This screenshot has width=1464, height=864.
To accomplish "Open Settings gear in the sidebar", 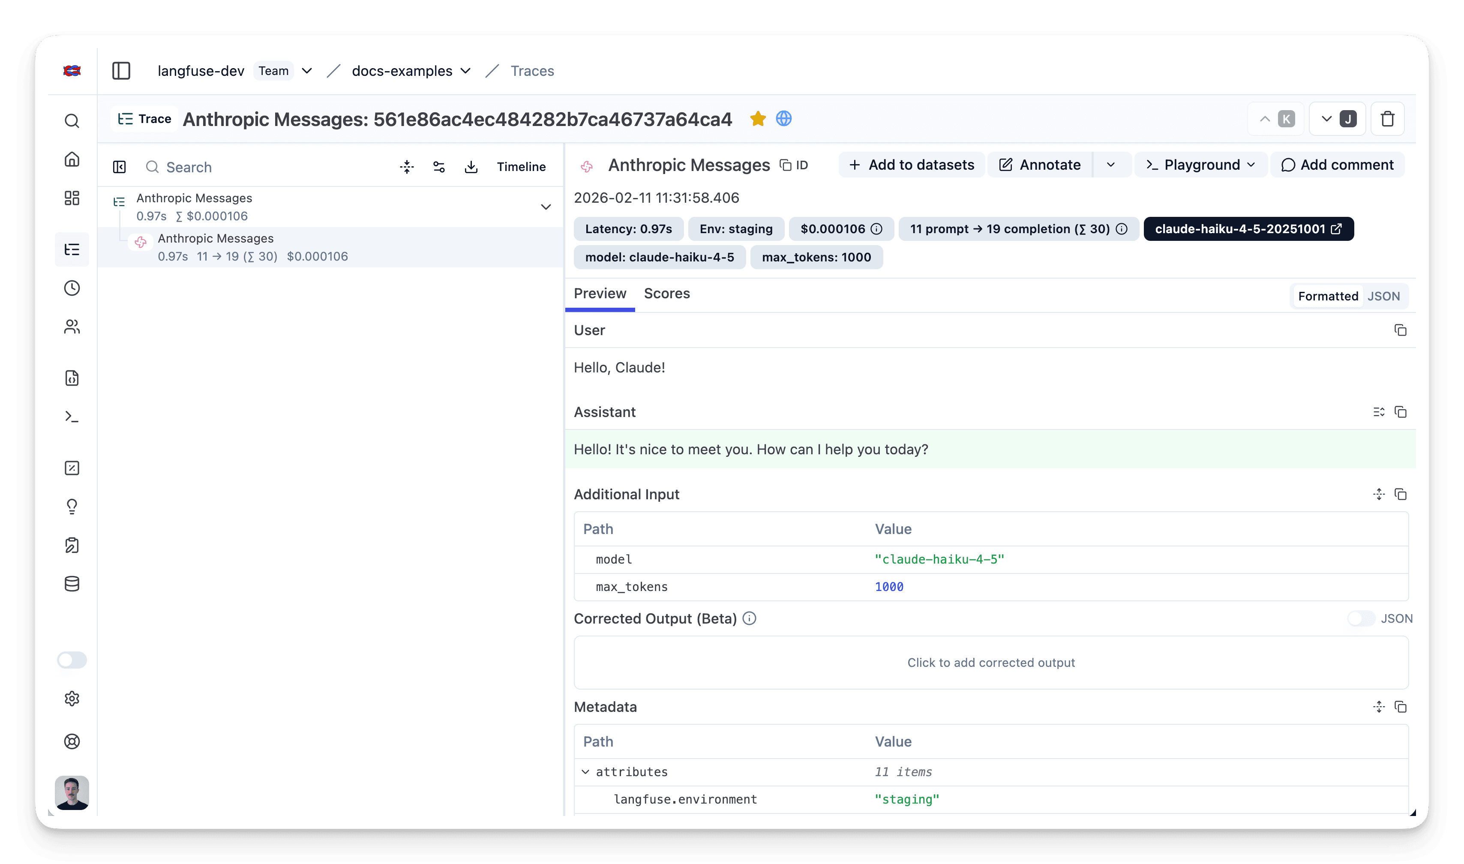I will (x=72, y=698).
